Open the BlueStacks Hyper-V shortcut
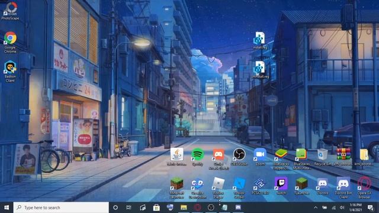The width and height of the screenshot is (379, 213). coord(281,159)
